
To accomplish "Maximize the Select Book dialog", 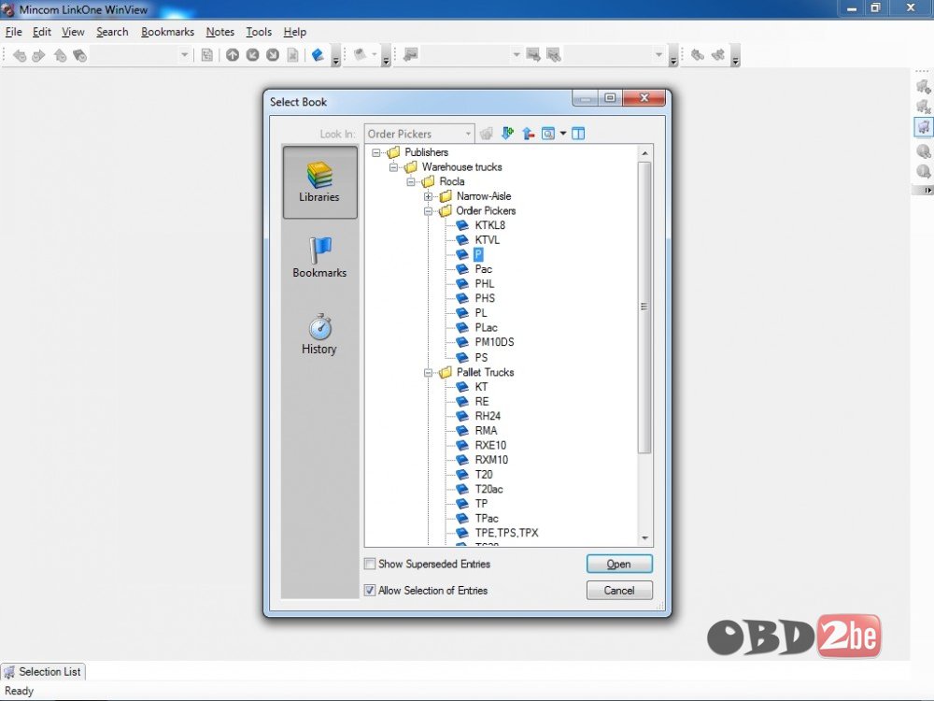I will tap(610, 98).
